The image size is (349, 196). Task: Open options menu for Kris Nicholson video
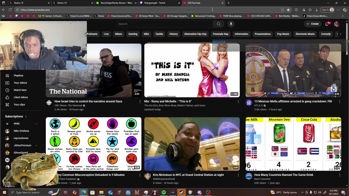(238, 175)
